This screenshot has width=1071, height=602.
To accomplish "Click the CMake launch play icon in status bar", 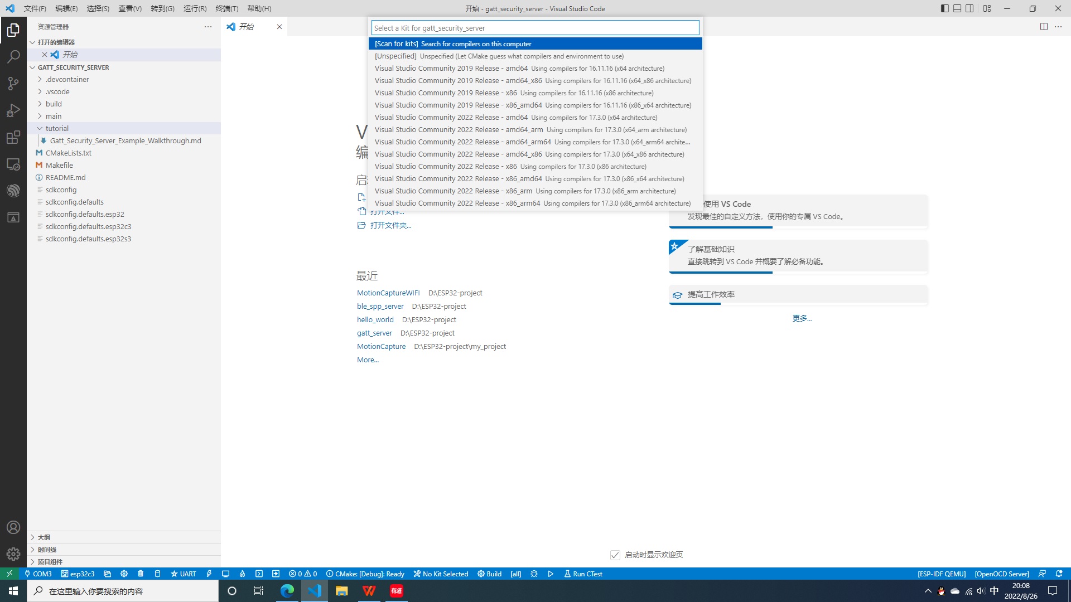I will pyautogui.click(x=551, y=574).
